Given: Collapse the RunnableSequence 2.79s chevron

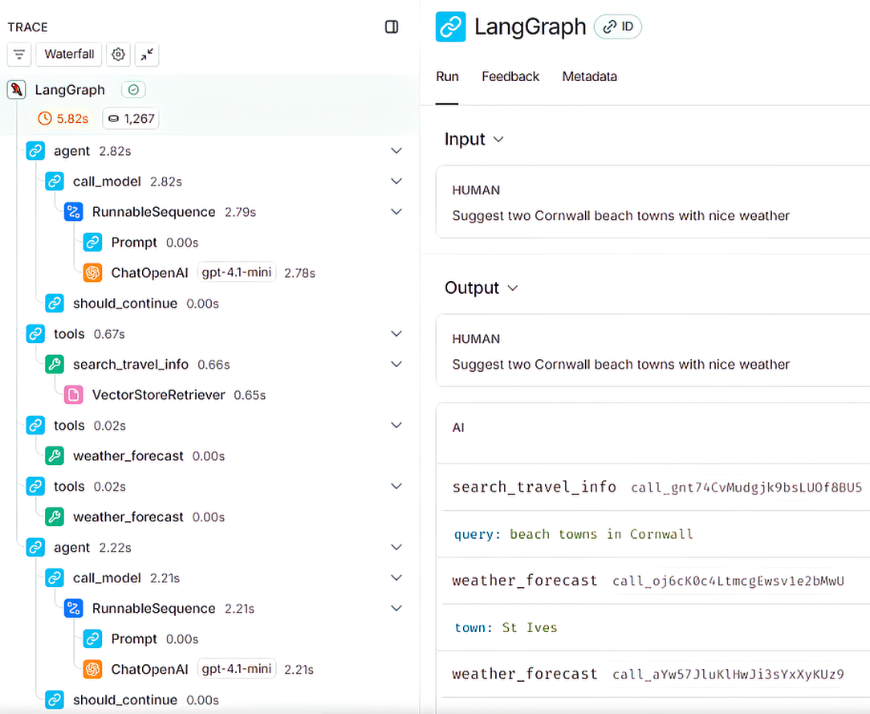Looking at the screenshot, I should pos(396,211).
